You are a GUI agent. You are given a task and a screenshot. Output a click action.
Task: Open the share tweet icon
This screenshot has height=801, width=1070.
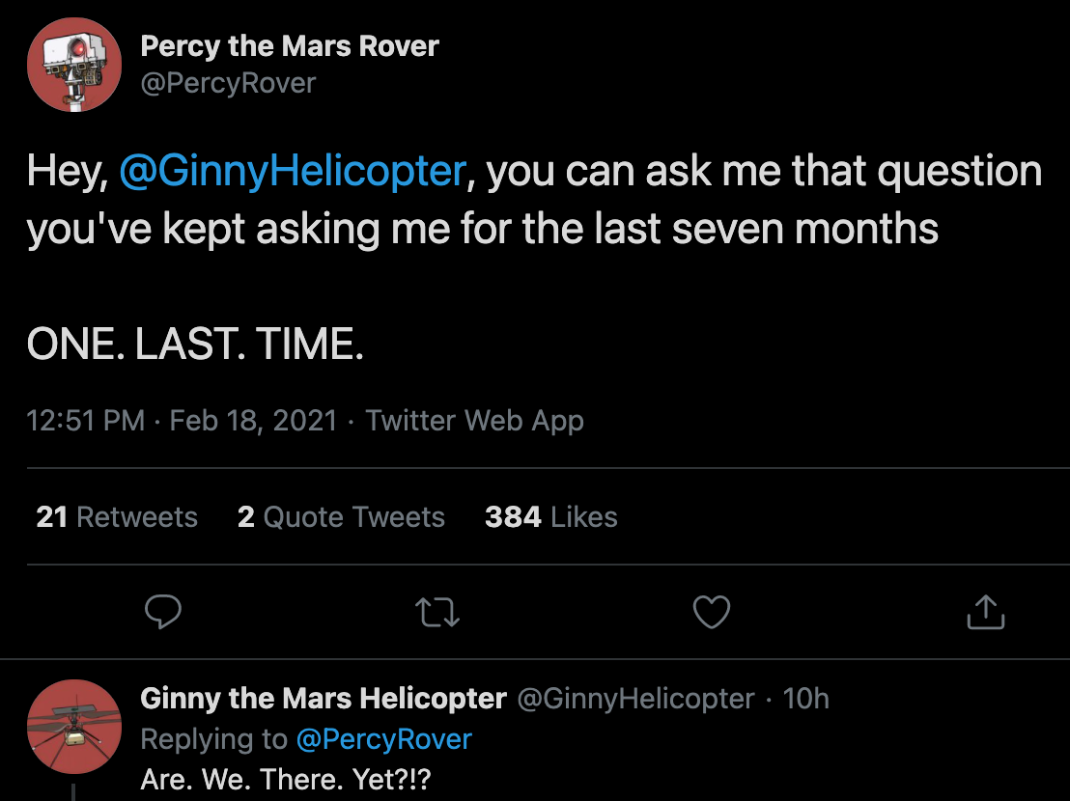(x=985, y=612)
